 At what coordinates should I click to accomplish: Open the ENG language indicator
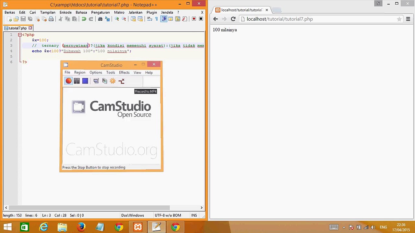[383, 227]
